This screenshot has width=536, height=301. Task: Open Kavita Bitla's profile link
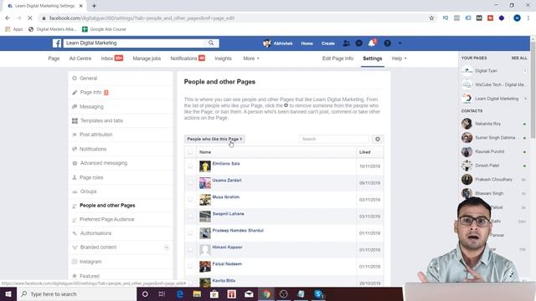click(x=224, y=281)
